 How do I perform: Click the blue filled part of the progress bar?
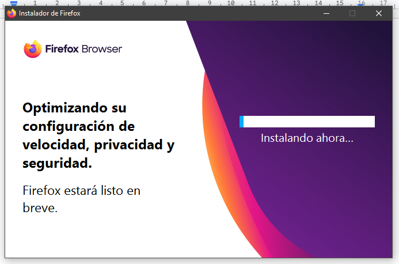[242, 122]
